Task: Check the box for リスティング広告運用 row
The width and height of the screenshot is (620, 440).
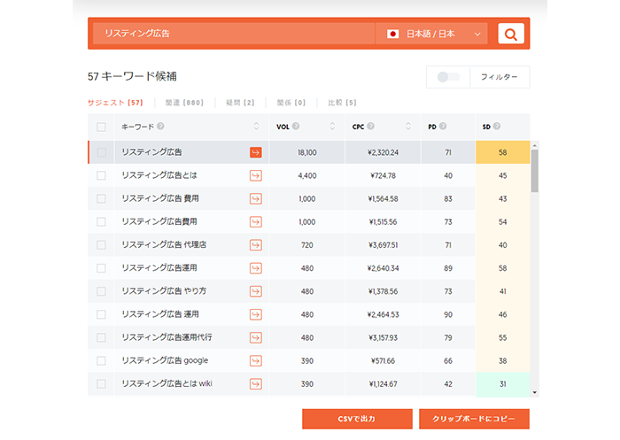Action: [x=101, y=268]
